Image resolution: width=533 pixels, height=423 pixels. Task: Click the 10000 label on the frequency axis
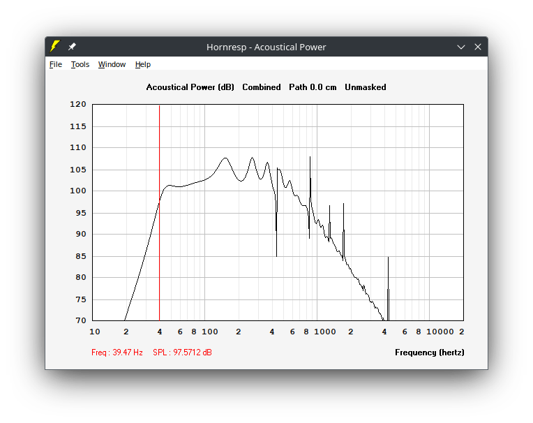(440, 332)
